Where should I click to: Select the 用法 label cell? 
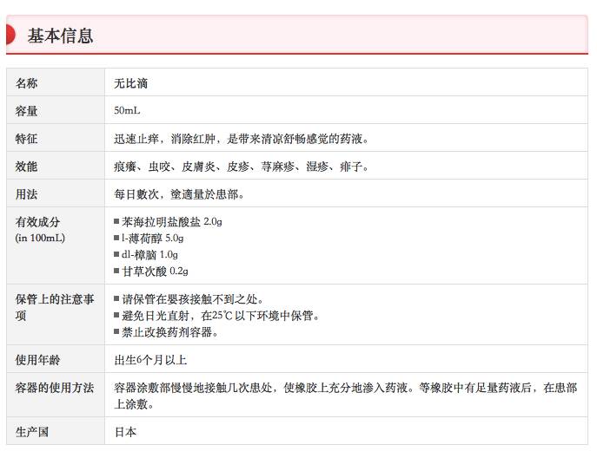pos(56,193)
